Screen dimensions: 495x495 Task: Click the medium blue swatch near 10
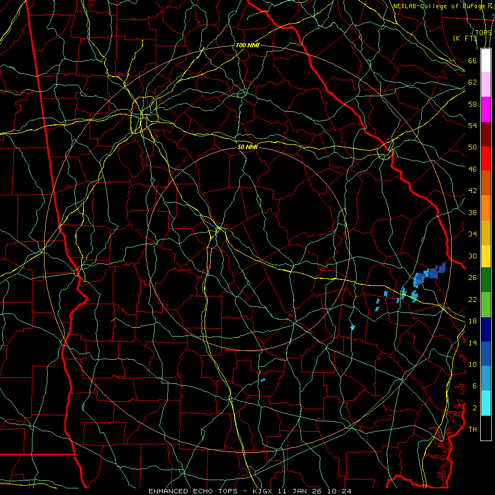pos(486,354)
